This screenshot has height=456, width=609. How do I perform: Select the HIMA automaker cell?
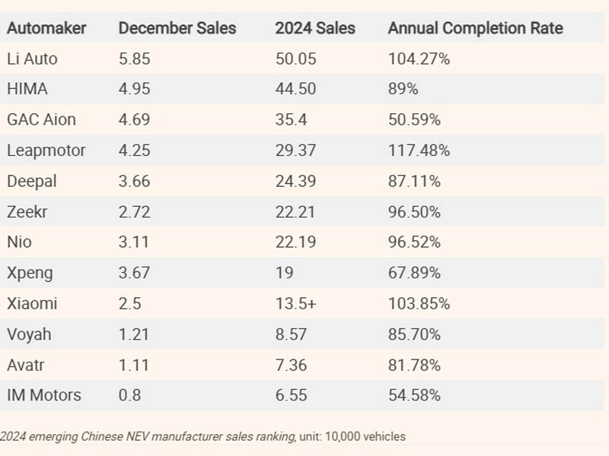point(27,89)
